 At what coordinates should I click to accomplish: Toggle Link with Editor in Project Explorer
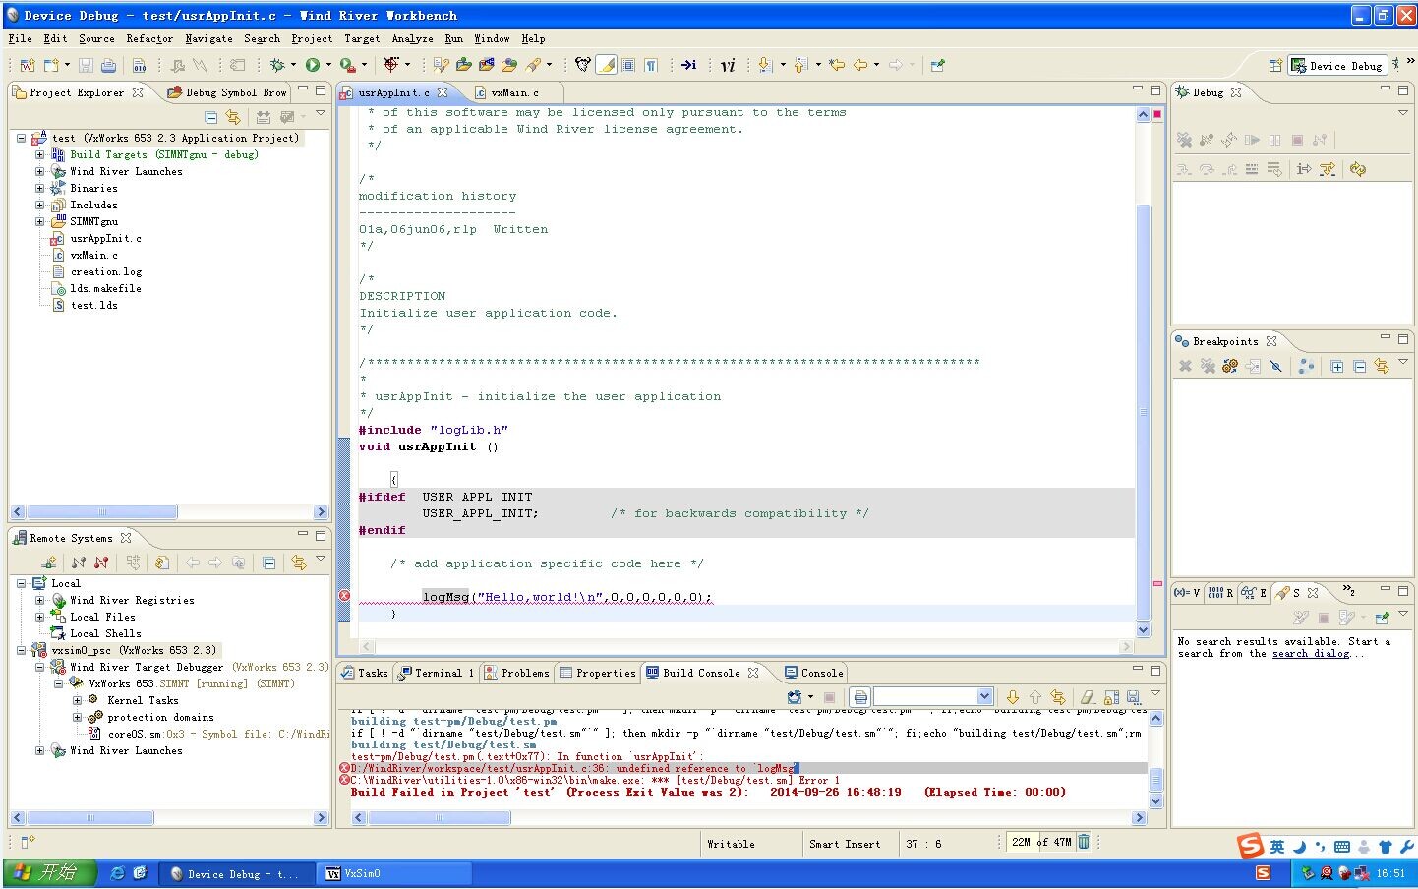point(233,117)
